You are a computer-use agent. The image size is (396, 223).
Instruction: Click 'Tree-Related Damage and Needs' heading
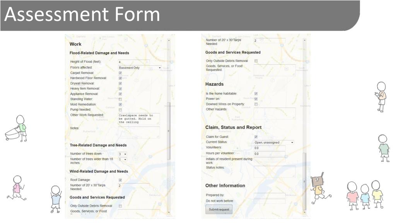click(98, 146)
